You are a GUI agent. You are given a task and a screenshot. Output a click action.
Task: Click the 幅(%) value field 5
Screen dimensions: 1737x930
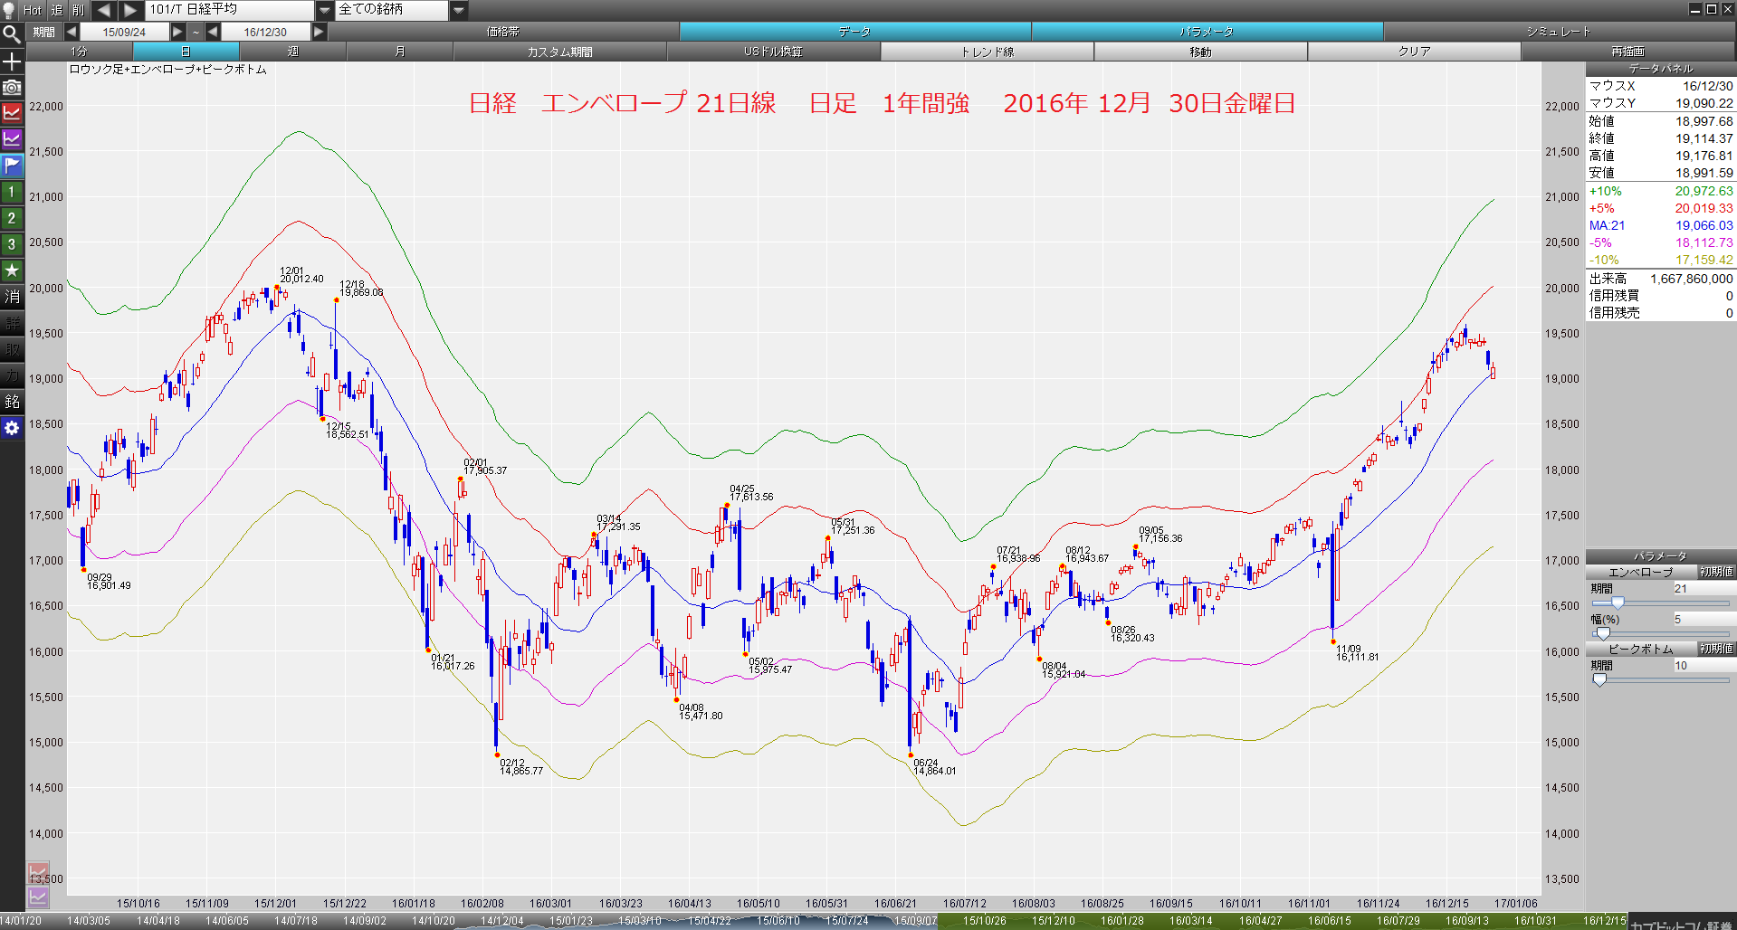tap(1704, 619)
